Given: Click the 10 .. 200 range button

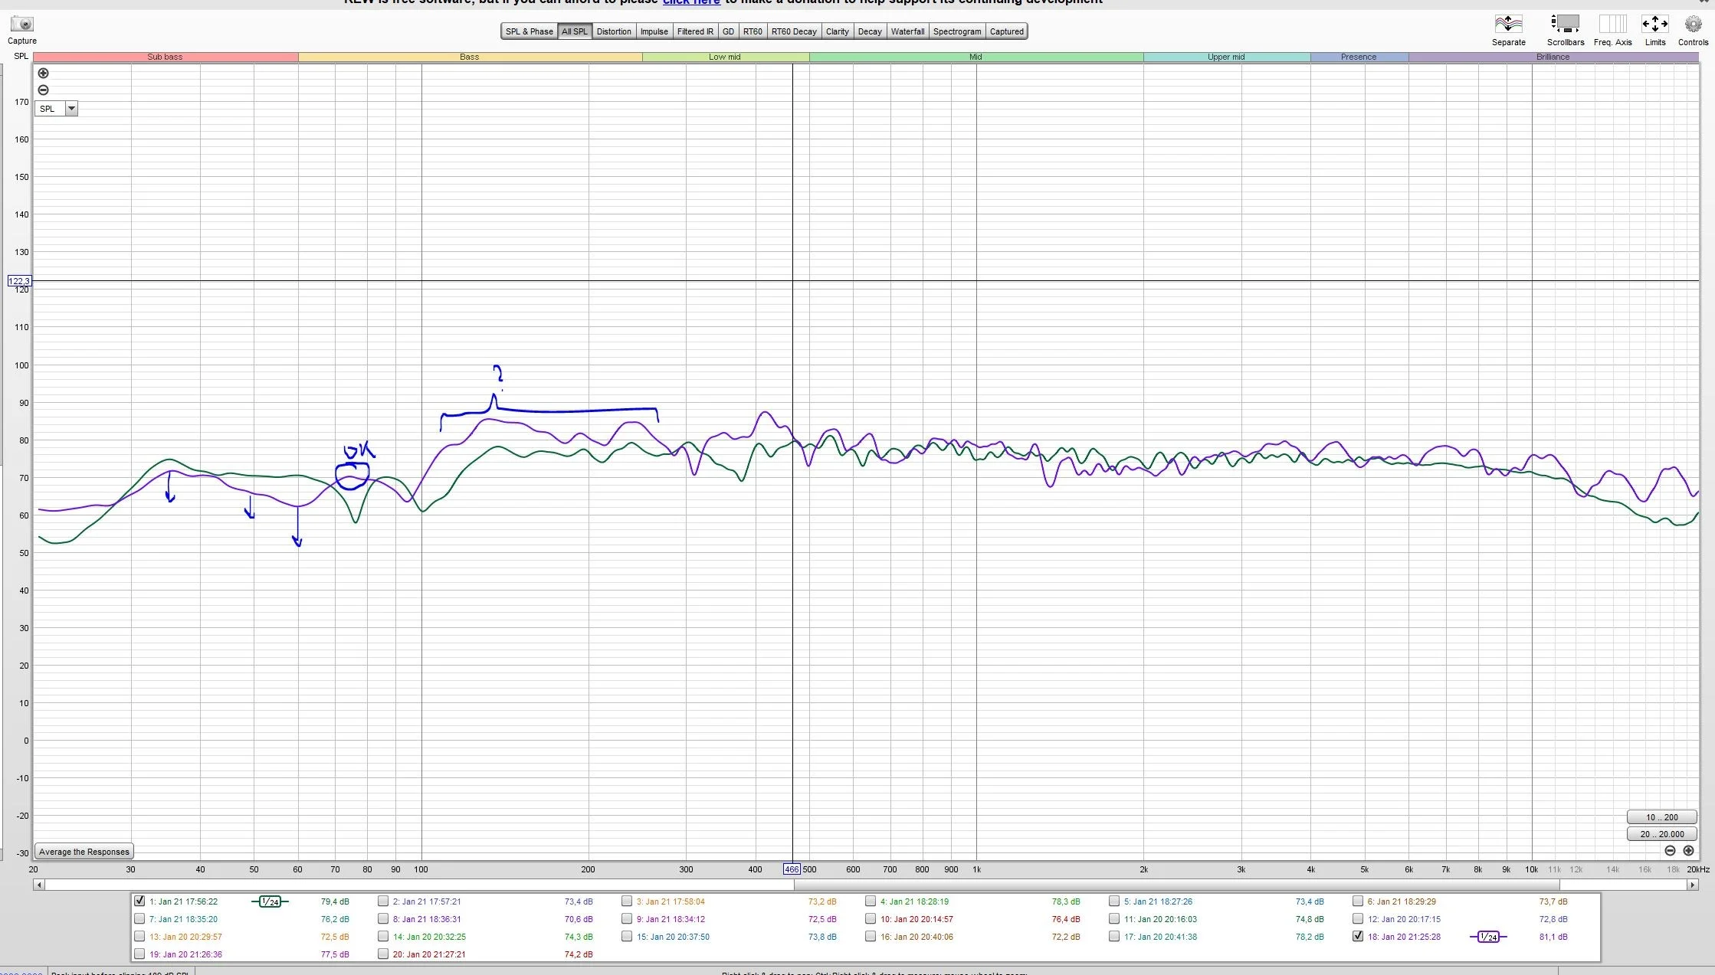Looking at the screenshot, I should [1661, 817].
